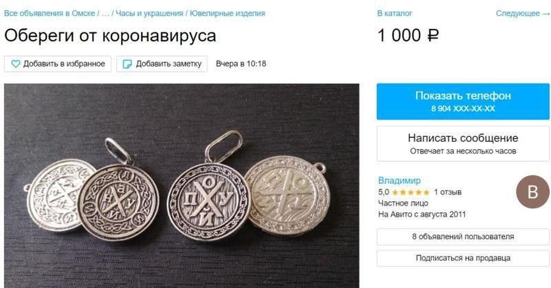Viewport: 551px width, 288px height.
Task: Click the five-star seller rating
Action: click(410, 192)
